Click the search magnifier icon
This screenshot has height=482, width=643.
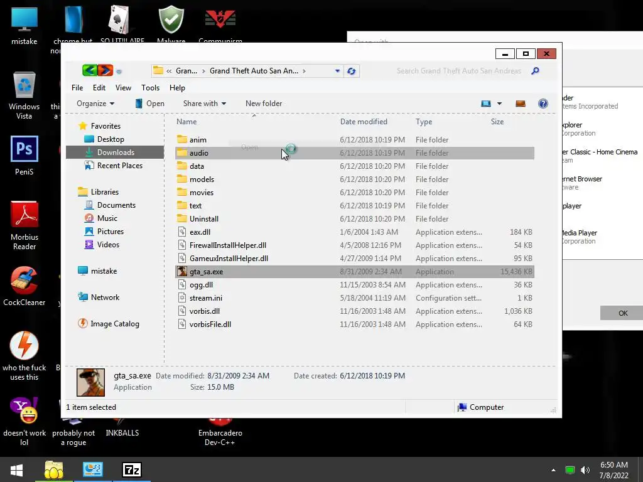click(x=535, y=71)
